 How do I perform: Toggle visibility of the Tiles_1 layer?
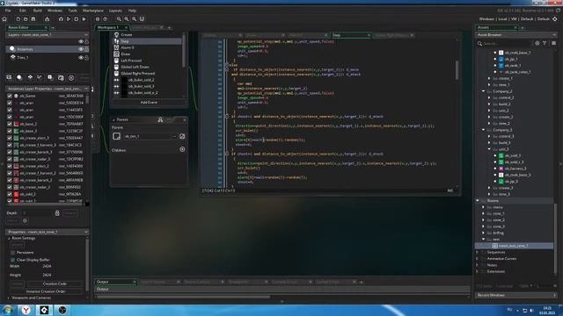pyautogui.click(x=81, y=57)
